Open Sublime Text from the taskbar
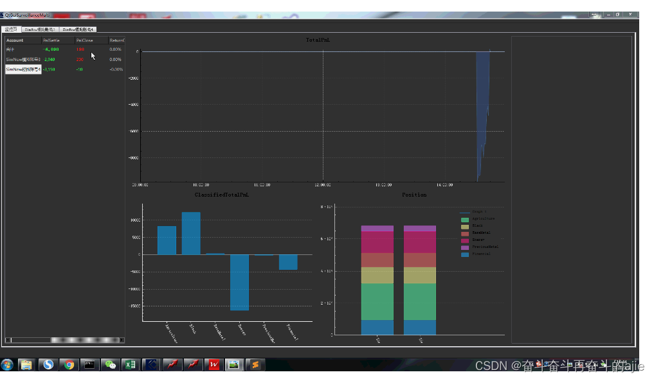 click(255, 365)
